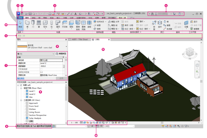
Task: Click the greyed Apply button in properties
Action: click(x=61, y=78)
